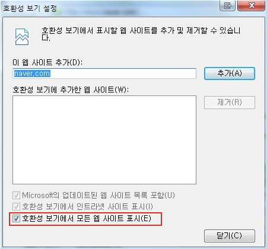Click inside the empty added websites list
This screenshot has height=249, width=267.
pyautogui.click(x=104, y=140)
